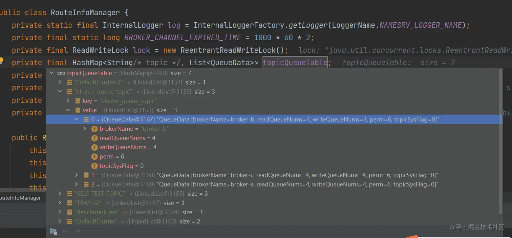The image size is (512, 238).
Task: Click the entry icon of "cluster_queue_topic" row
Action: pyautogui.click(x=69, y=91)
